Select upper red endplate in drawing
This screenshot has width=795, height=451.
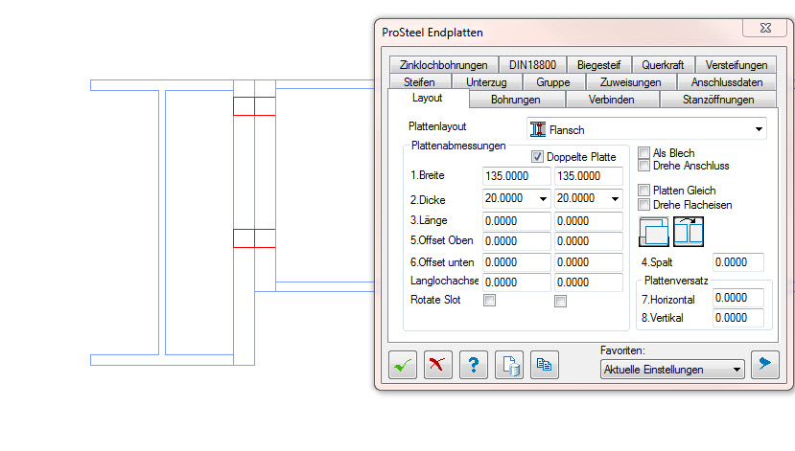coord(254,106)
